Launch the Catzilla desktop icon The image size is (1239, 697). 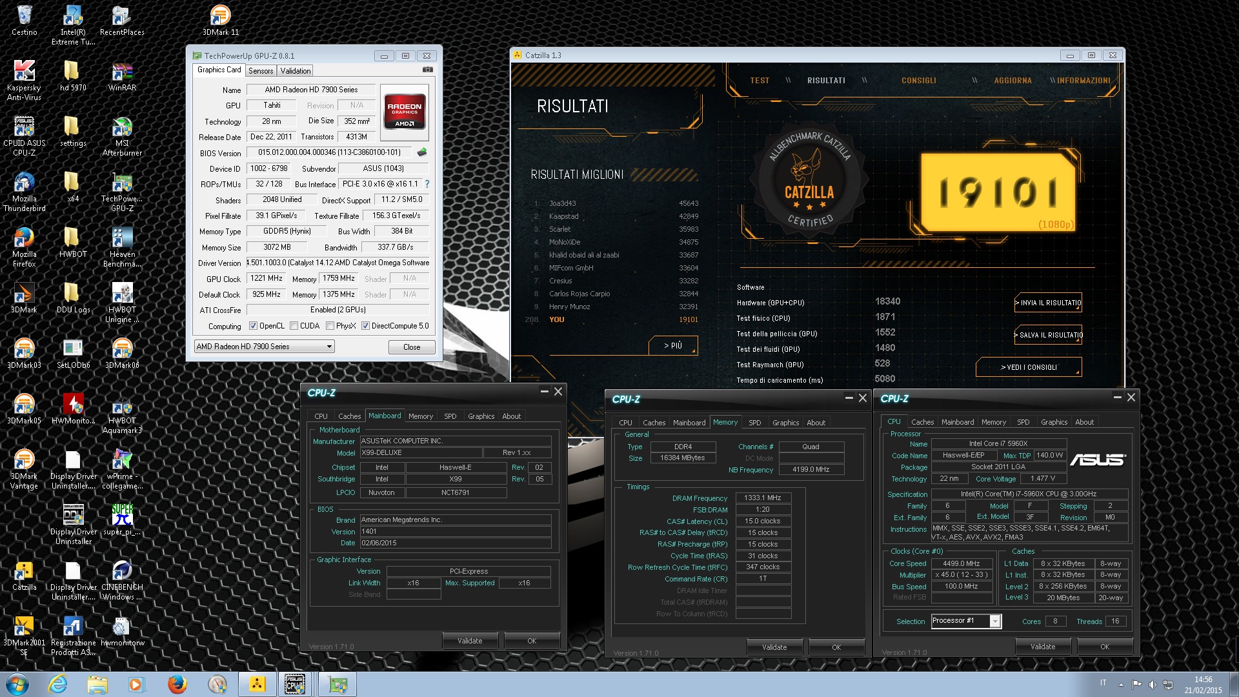click(x=24, y=576)
